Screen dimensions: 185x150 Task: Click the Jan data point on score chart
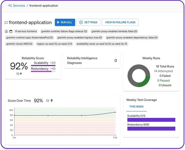14,115
